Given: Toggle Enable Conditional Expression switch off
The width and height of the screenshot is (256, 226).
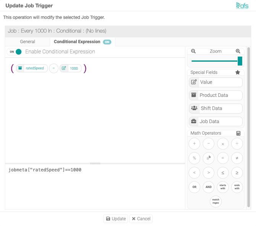Looking at the screenshot, I should (x=16, y=52).
